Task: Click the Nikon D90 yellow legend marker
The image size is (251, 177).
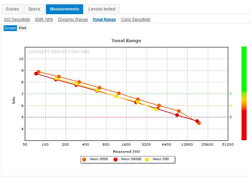Action: 147,159
